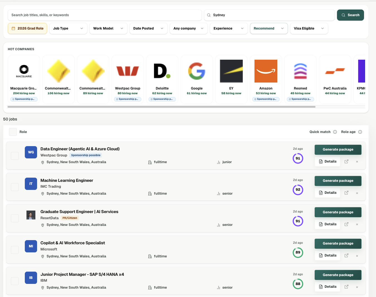Click the 92 match score for Machine Learning Engineer

coord(298,190)
